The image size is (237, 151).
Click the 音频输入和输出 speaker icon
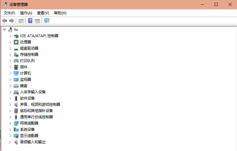[16, 142]
